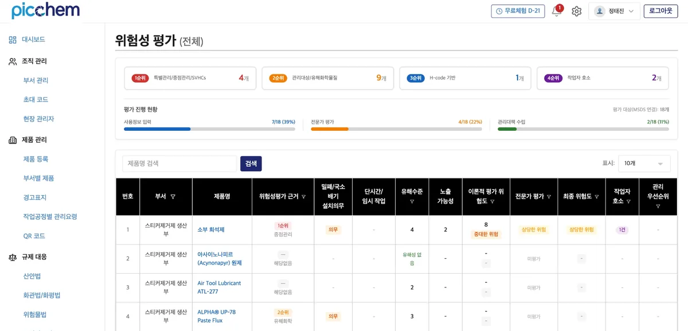Open 경고표지 menu item
Viewport: 688px width, 331px height.
coord(35,197)
